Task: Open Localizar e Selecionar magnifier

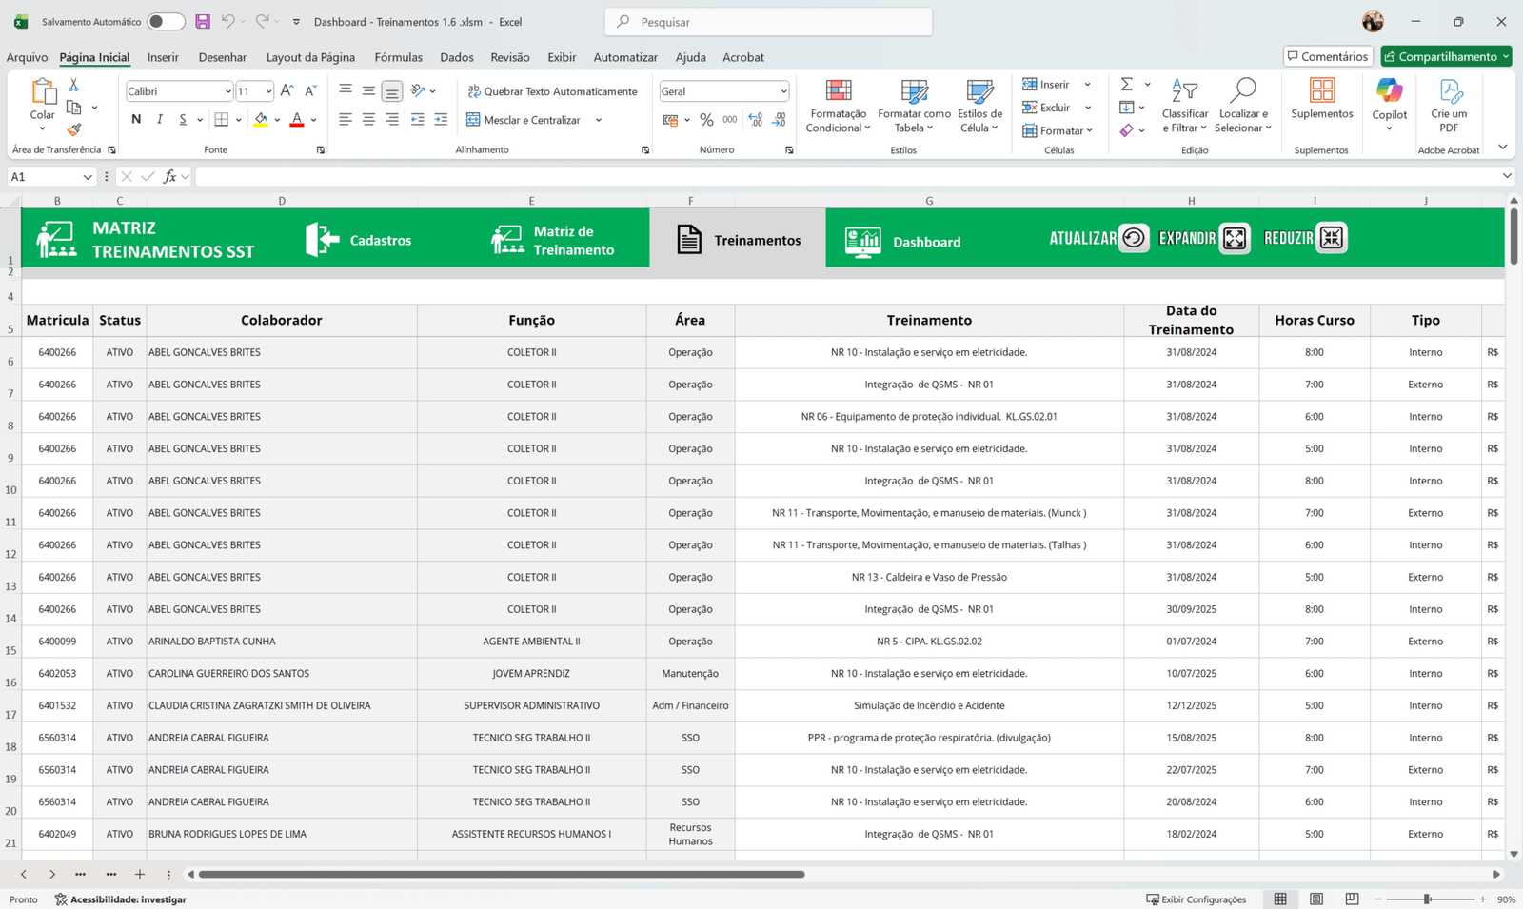Action: pyautogui.click(x=1243, y=107)
